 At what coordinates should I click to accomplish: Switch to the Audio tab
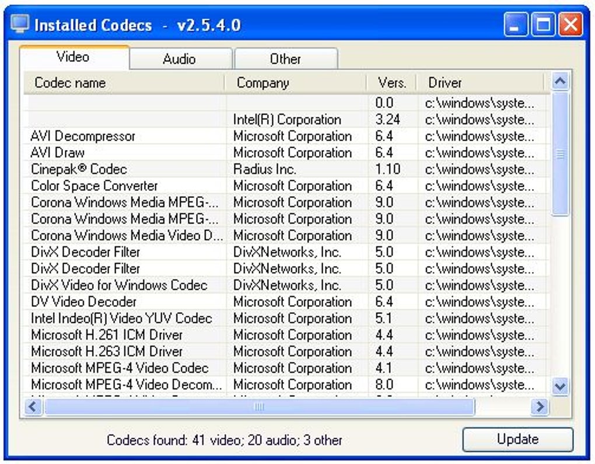coord(180,59)
